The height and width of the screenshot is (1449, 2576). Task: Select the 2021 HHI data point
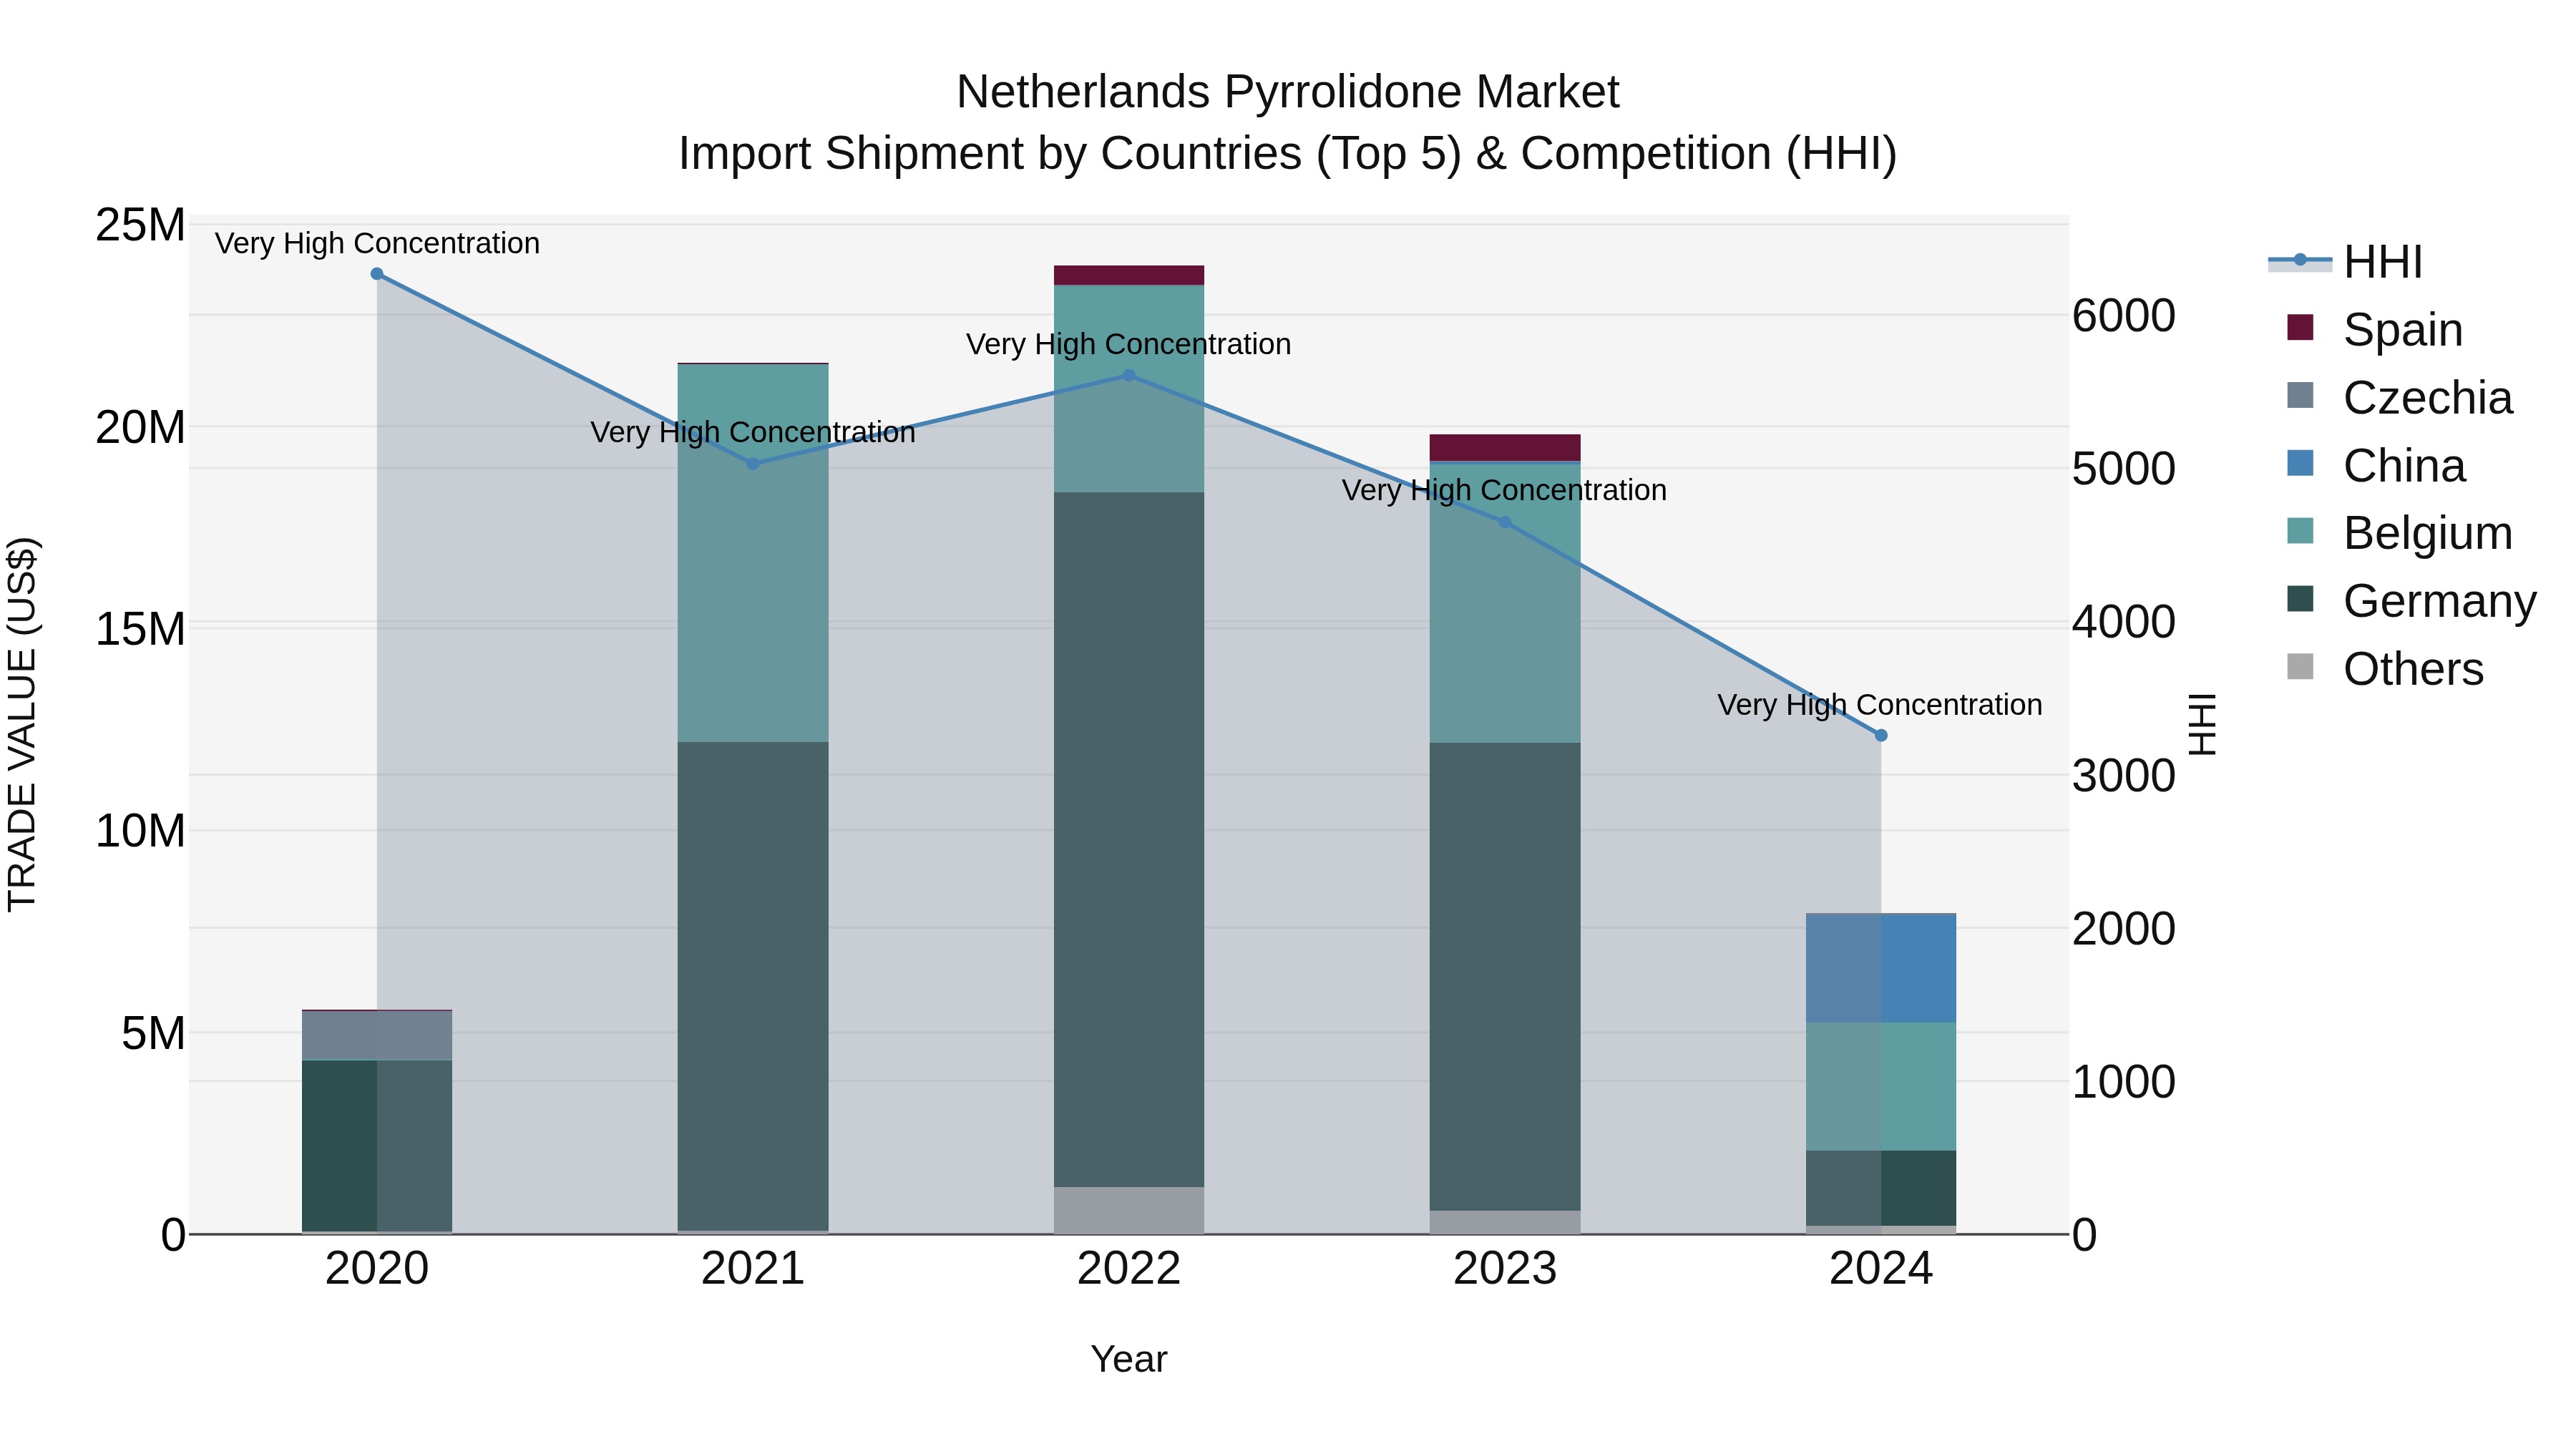[x=753, y=464]
